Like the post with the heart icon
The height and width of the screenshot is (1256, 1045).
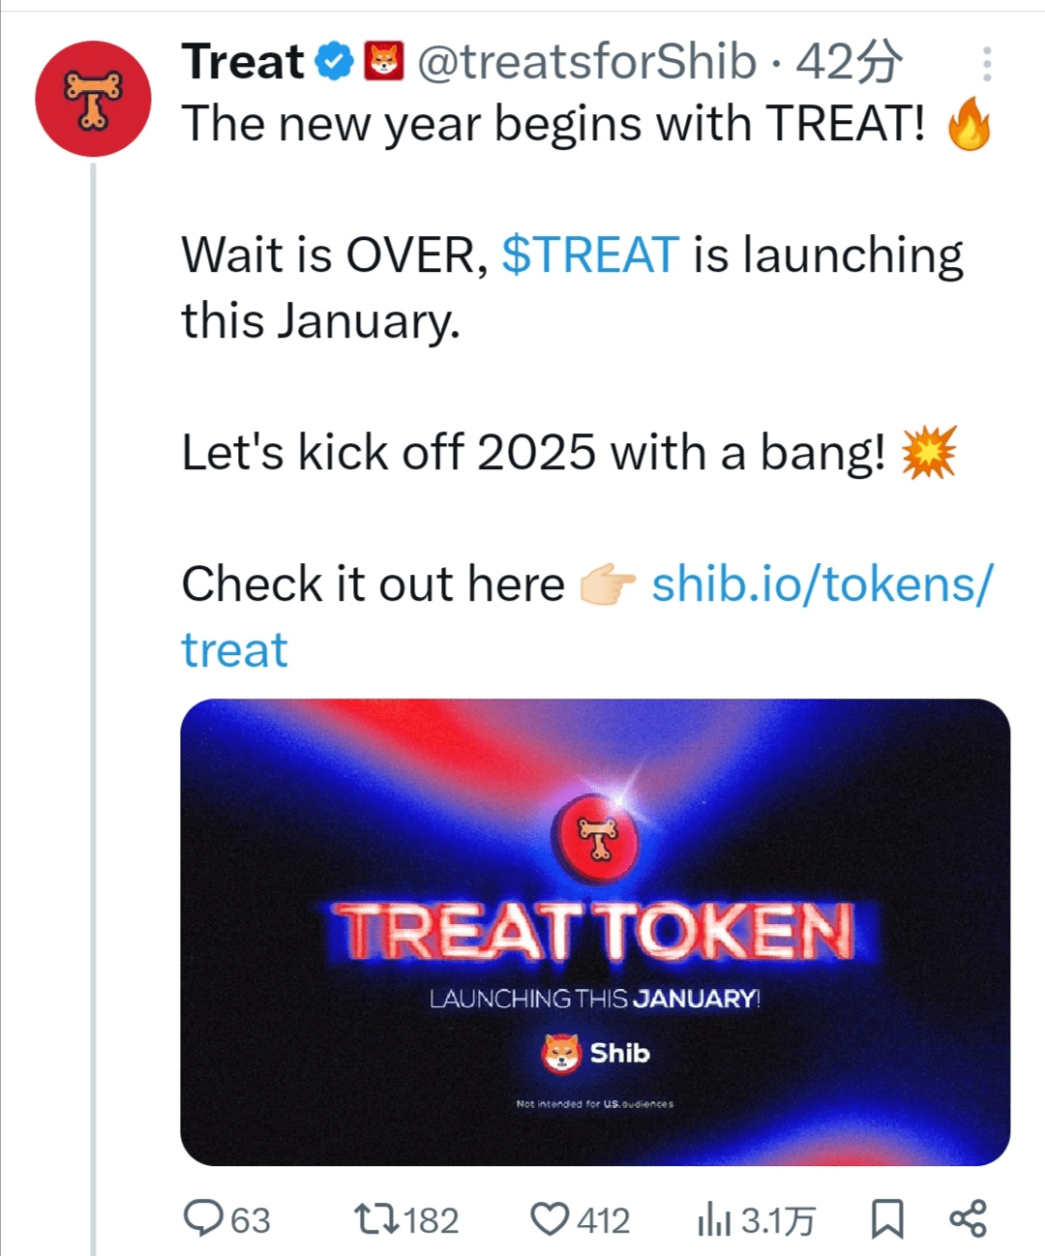551,1218
